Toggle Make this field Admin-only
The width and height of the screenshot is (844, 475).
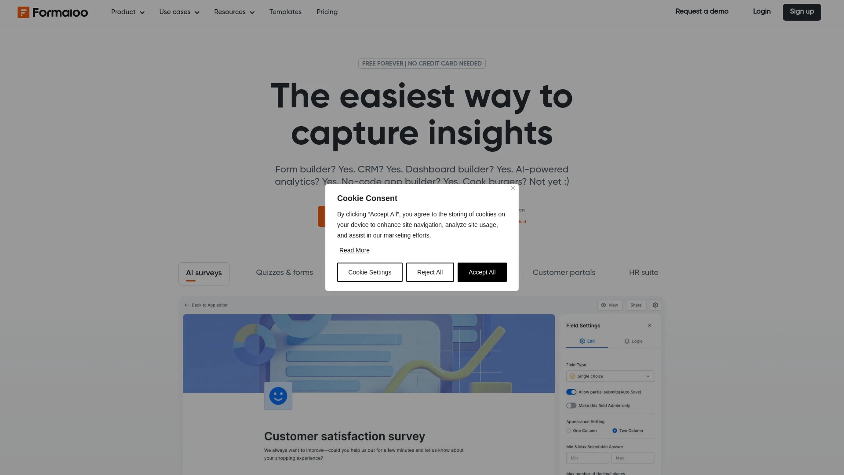pos(571,406)
